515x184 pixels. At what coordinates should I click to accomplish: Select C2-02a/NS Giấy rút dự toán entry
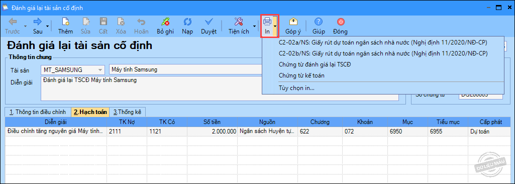pos(383,42)
